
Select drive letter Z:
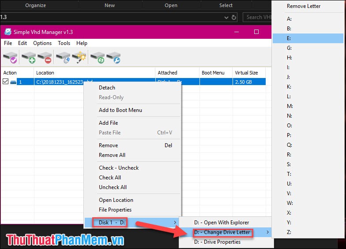pyautogui.click(x=308, y=232)
